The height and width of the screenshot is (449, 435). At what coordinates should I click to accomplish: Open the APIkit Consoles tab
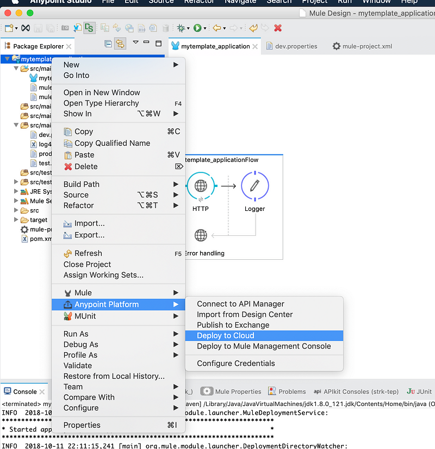pyautogui.click(x=356, y=391)
